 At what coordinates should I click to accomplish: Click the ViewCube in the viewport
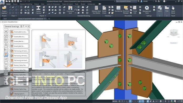point(174,33)
